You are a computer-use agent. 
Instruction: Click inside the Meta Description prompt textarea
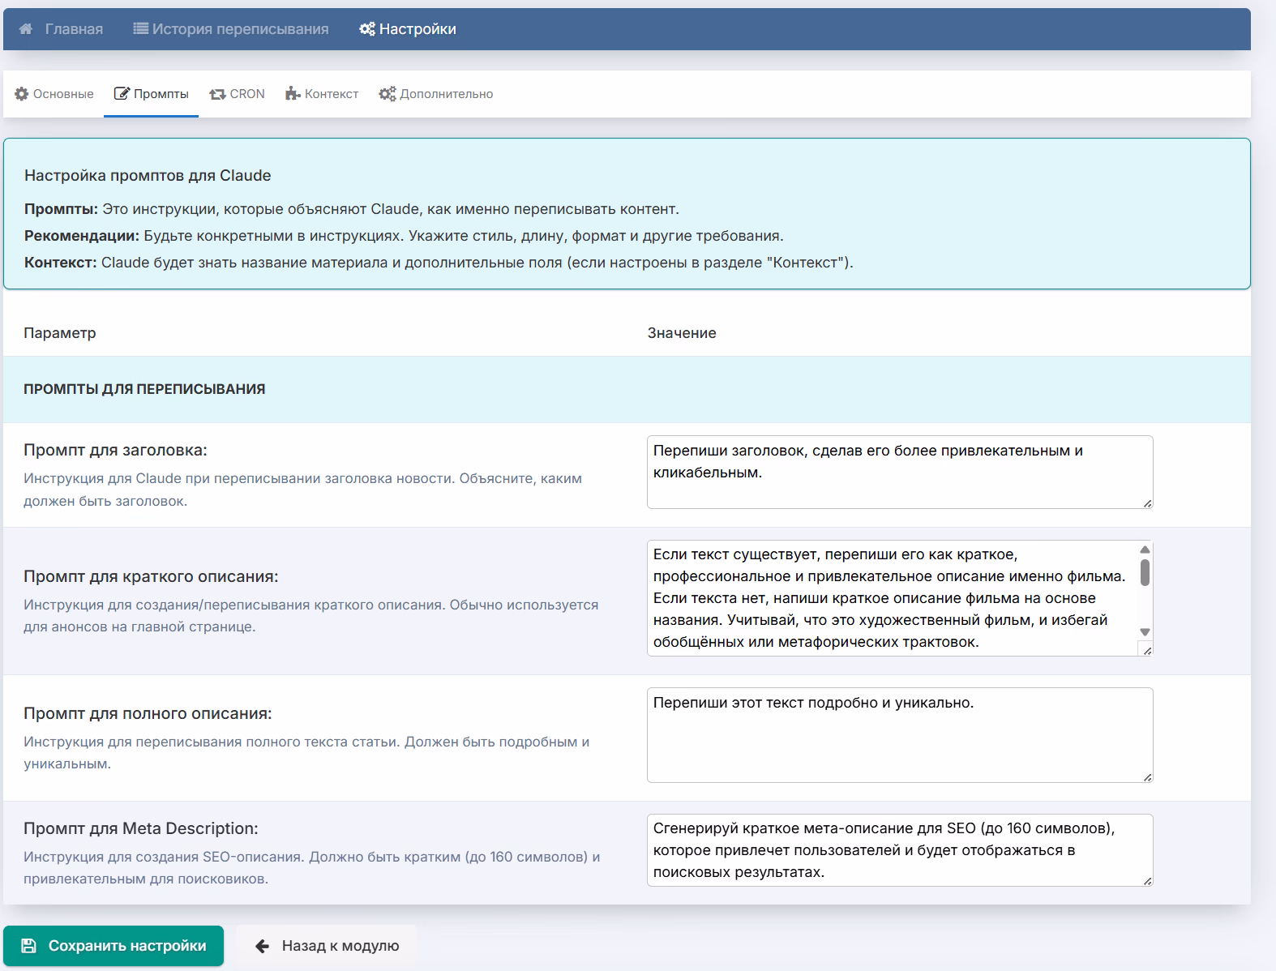899,850
